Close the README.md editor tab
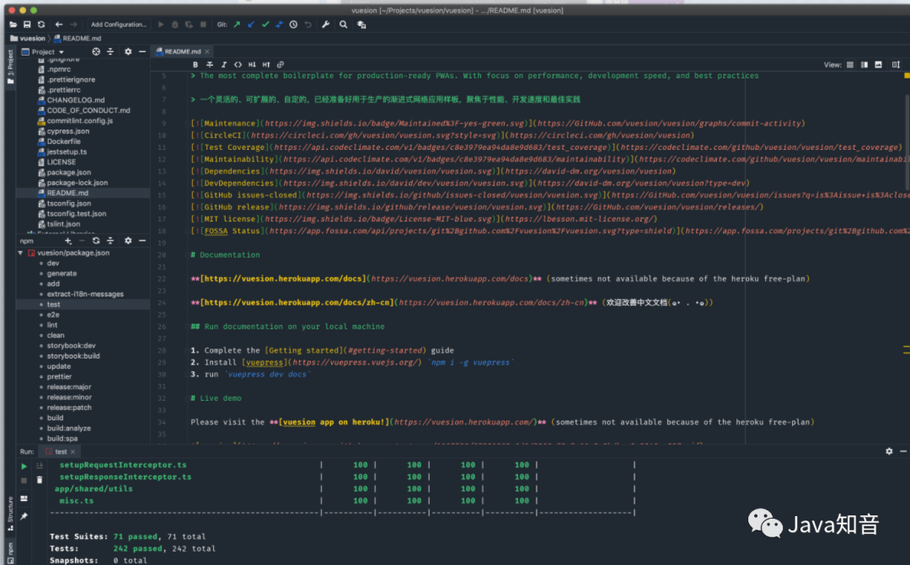Image resolution: width=910 pixels, height=565 pixels. click(207, 51)
